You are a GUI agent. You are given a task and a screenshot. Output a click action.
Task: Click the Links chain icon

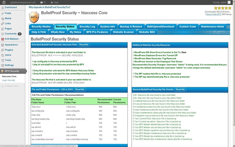click(x=2, y=23)
